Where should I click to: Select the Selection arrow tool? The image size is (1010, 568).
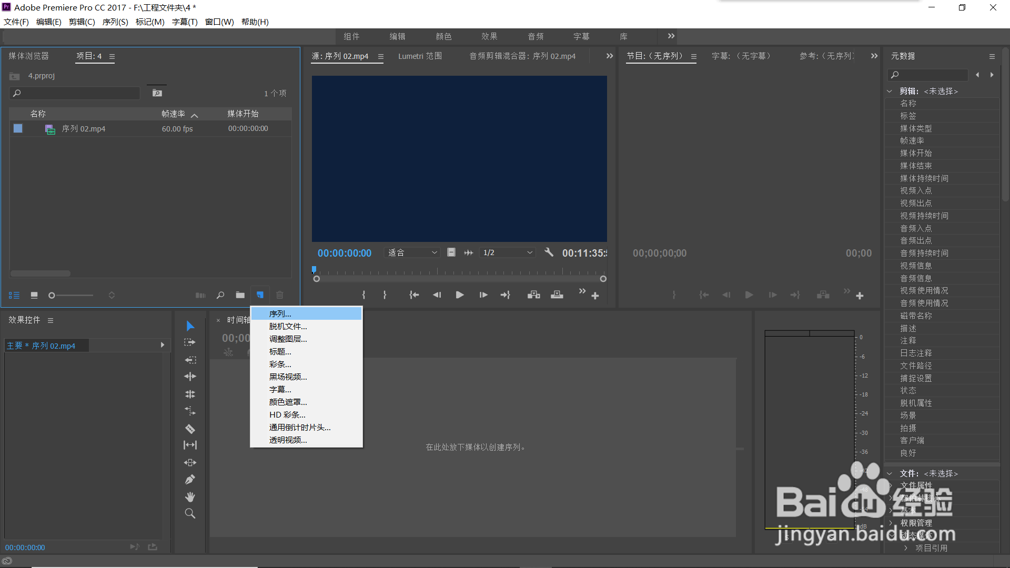point(190,326)
